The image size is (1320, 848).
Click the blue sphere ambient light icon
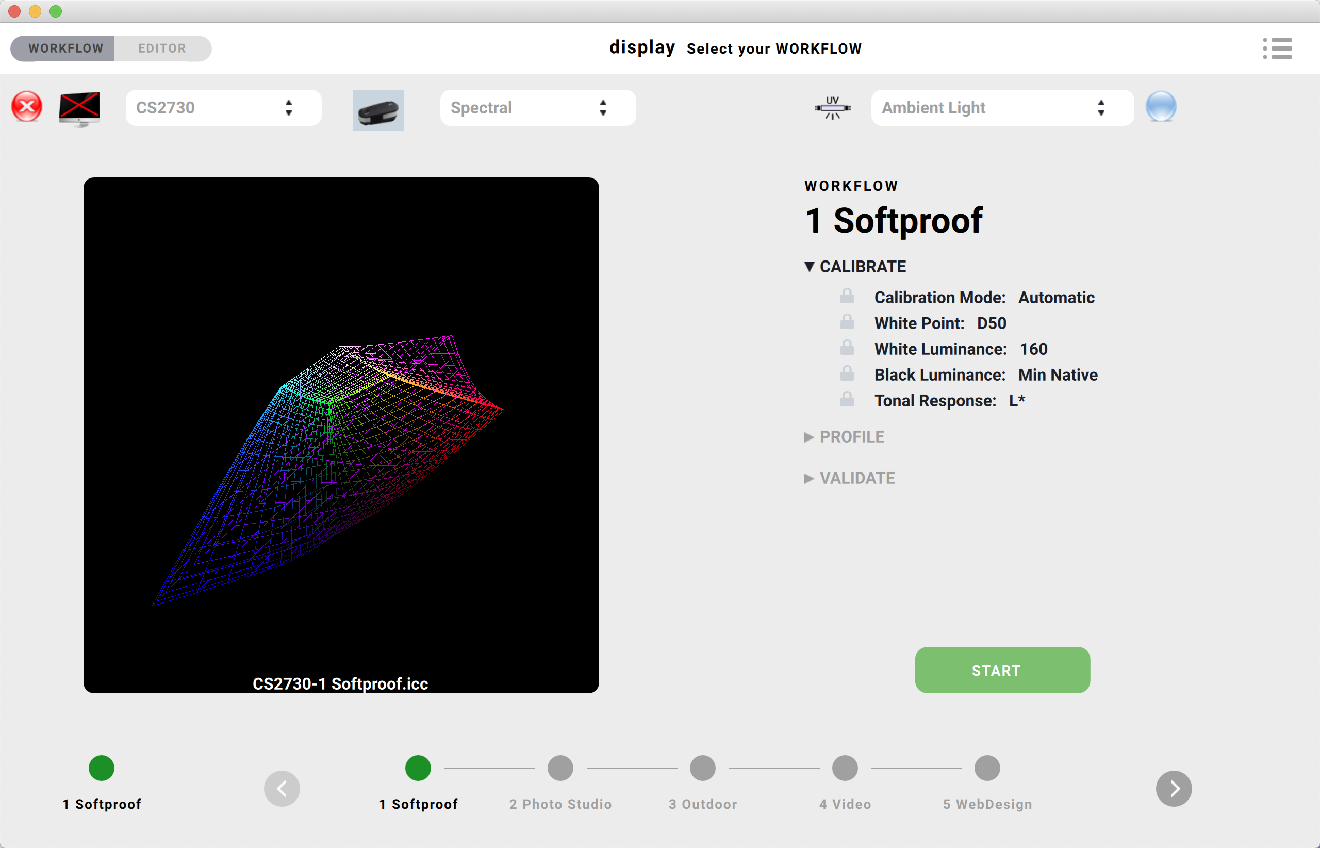point(1161,107)
